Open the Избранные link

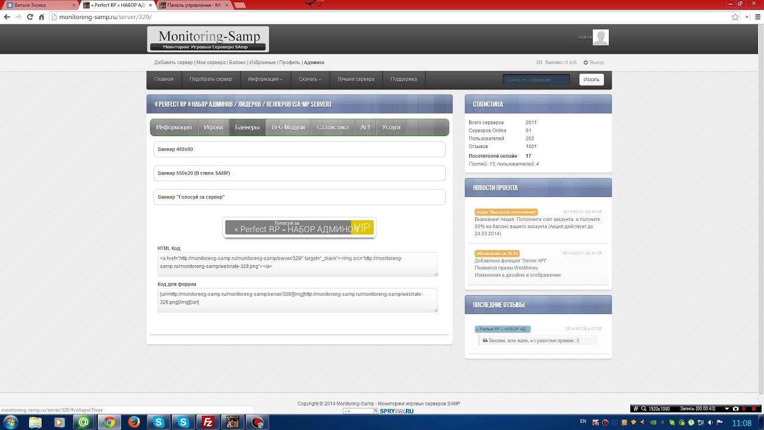click(263, 62)
